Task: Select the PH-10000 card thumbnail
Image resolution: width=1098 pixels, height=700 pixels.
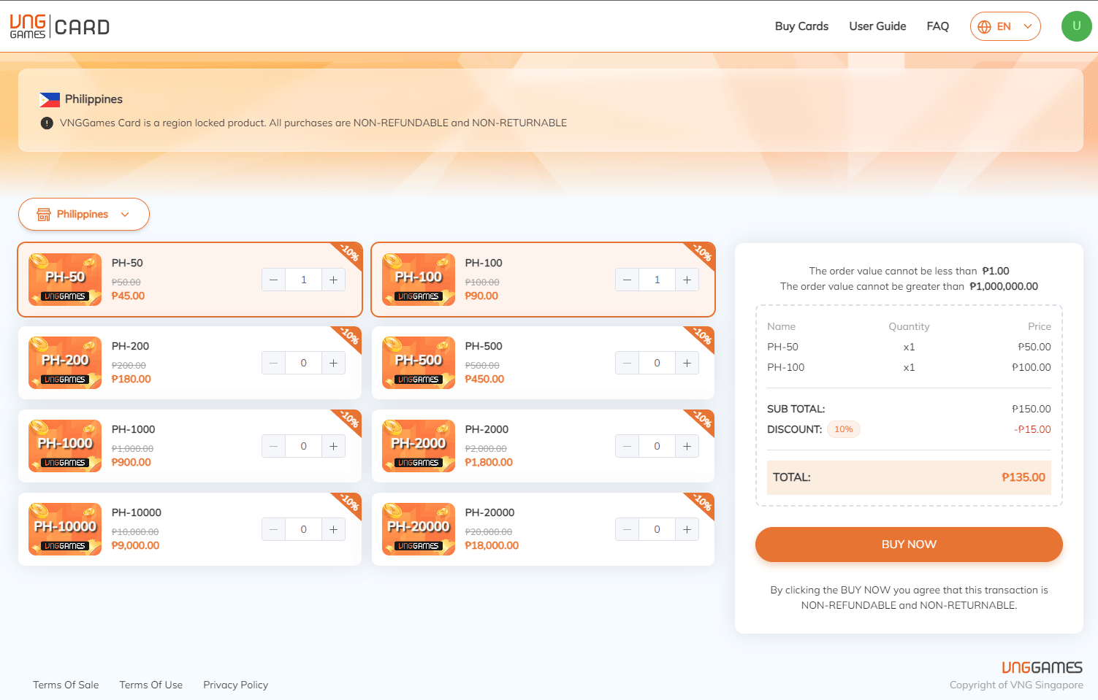Action: pyautogui.click(x=65, y=529)
